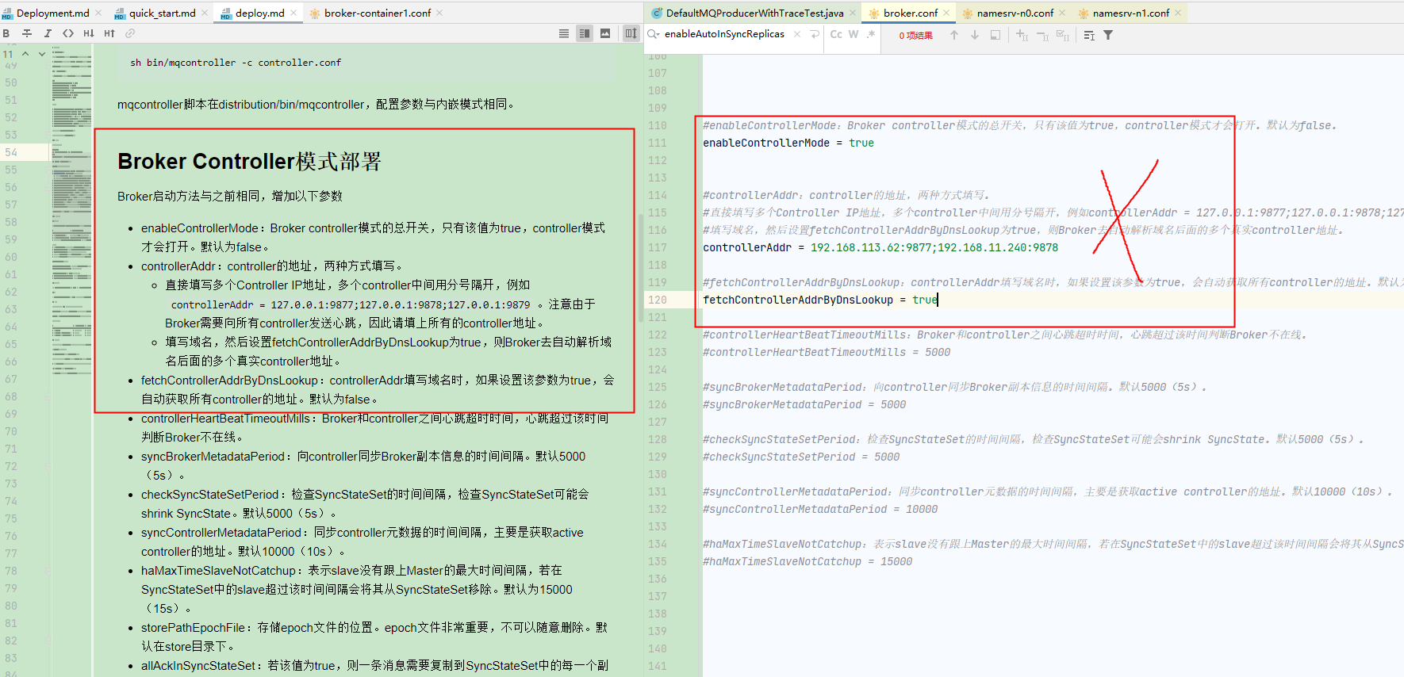Screen dimensions: 1404x677
Task: Decrease header level in markdown toolbar
Action: click(x=89, y=33)
